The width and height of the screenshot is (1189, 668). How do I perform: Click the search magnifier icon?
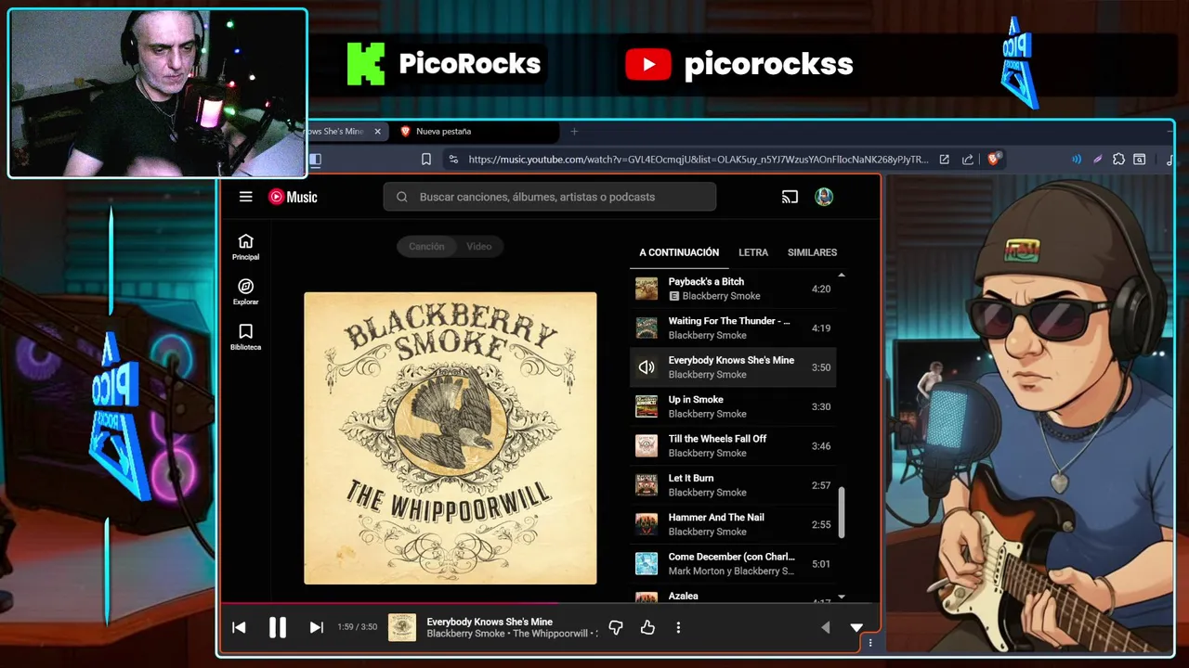pyautogui.click(x=402, y=197)
